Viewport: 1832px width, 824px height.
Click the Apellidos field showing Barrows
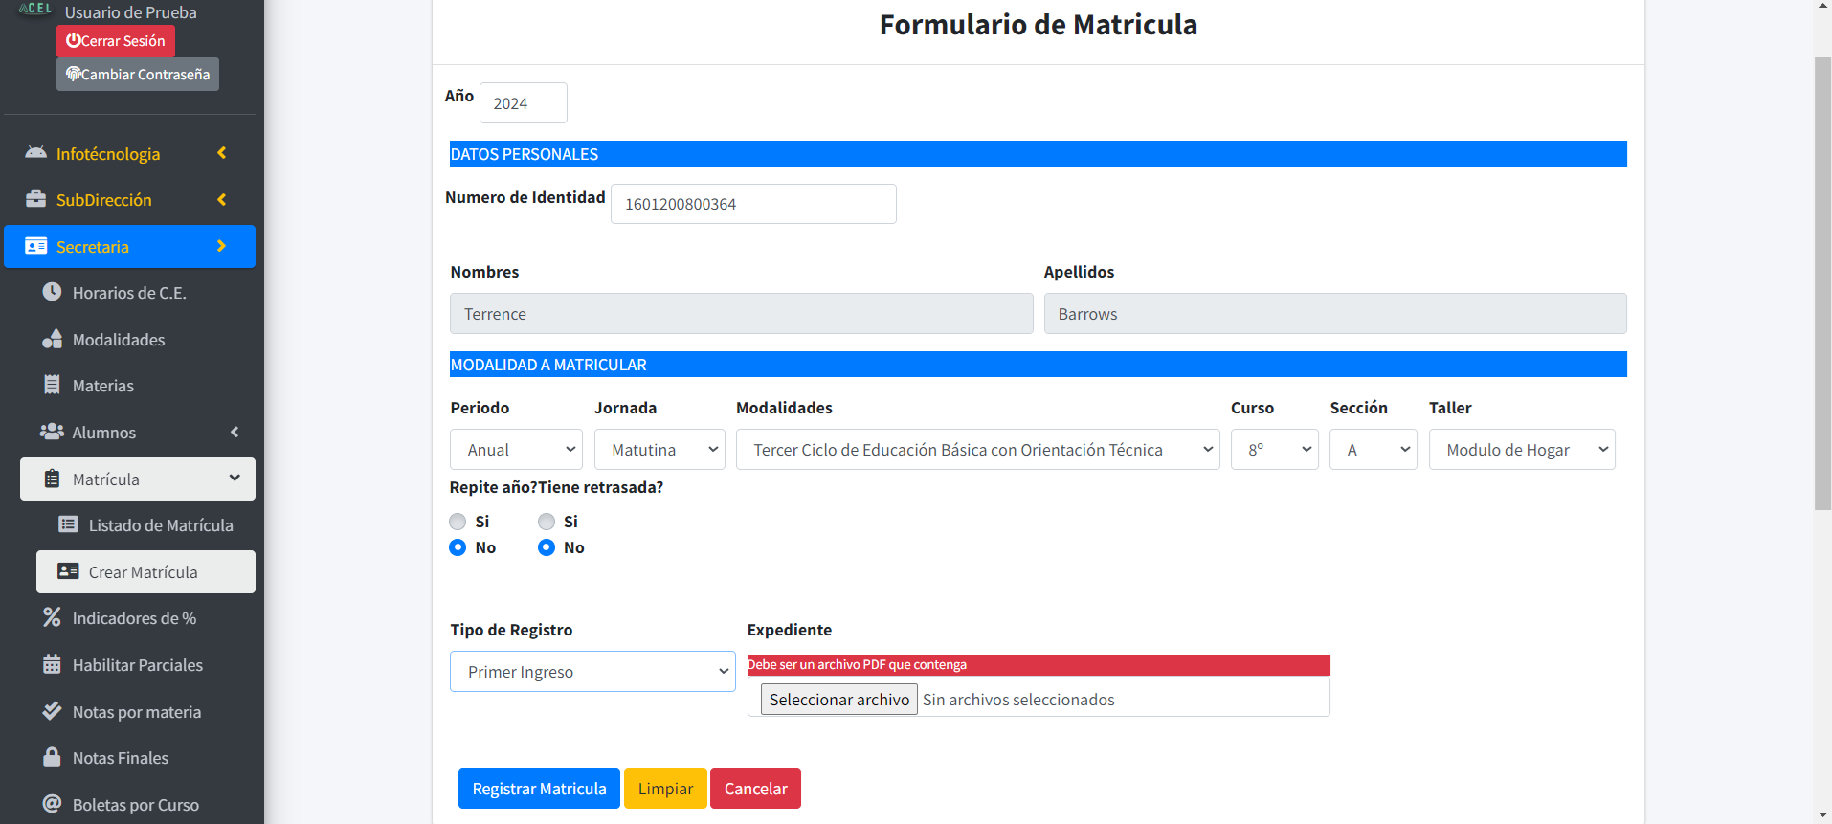pos(1335,313)
